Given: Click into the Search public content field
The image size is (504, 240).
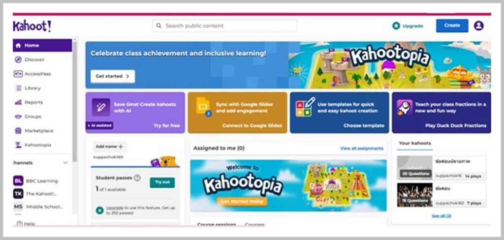Looking at the screenshot, I should coord(224,26).
